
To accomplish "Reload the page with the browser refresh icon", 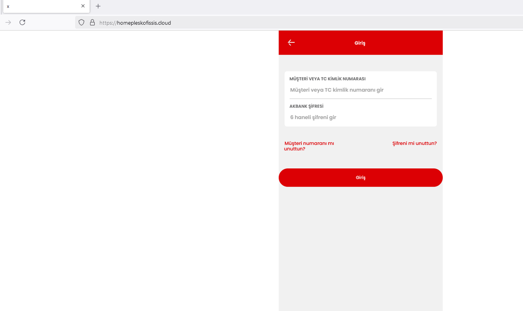I will tap(22, 23).
